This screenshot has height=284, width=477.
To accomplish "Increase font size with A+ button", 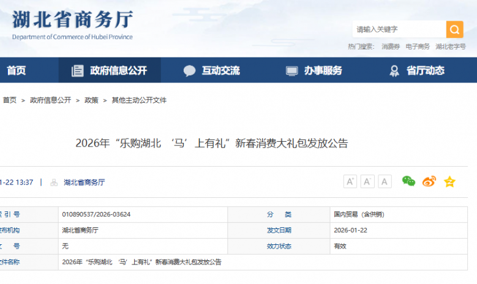I will tap(350, 181).
